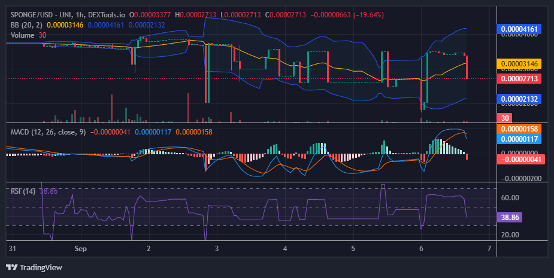Click the MACD legend value 0.00000117
Screen dimensions: 554x278
(153, 132)
